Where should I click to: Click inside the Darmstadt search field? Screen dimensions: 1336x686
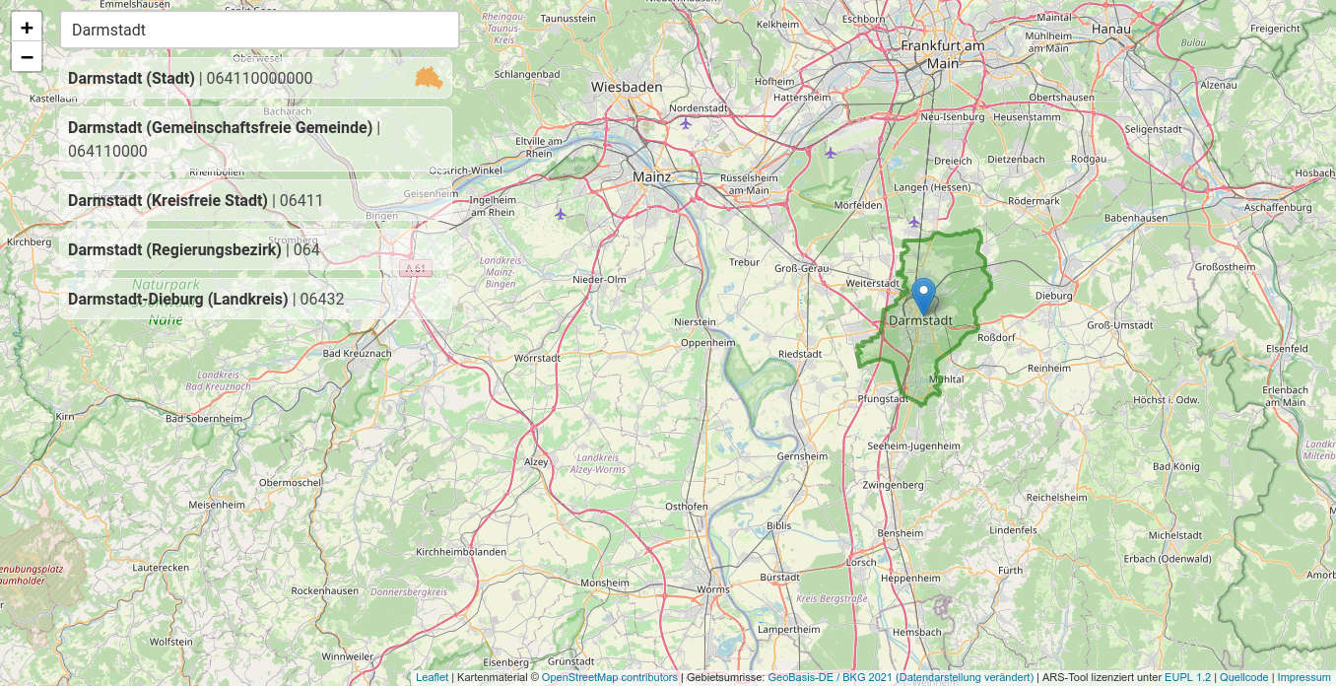click(258, 30)
